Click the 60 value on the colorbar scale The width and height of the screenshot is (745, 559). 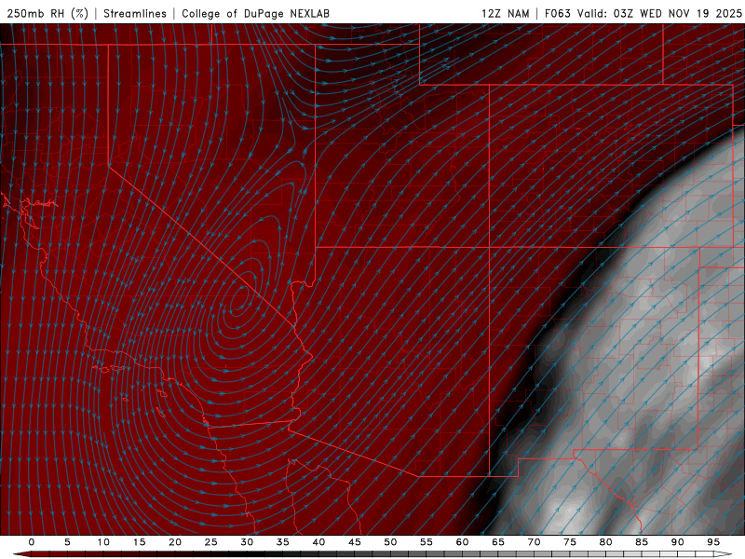(462, 542)
